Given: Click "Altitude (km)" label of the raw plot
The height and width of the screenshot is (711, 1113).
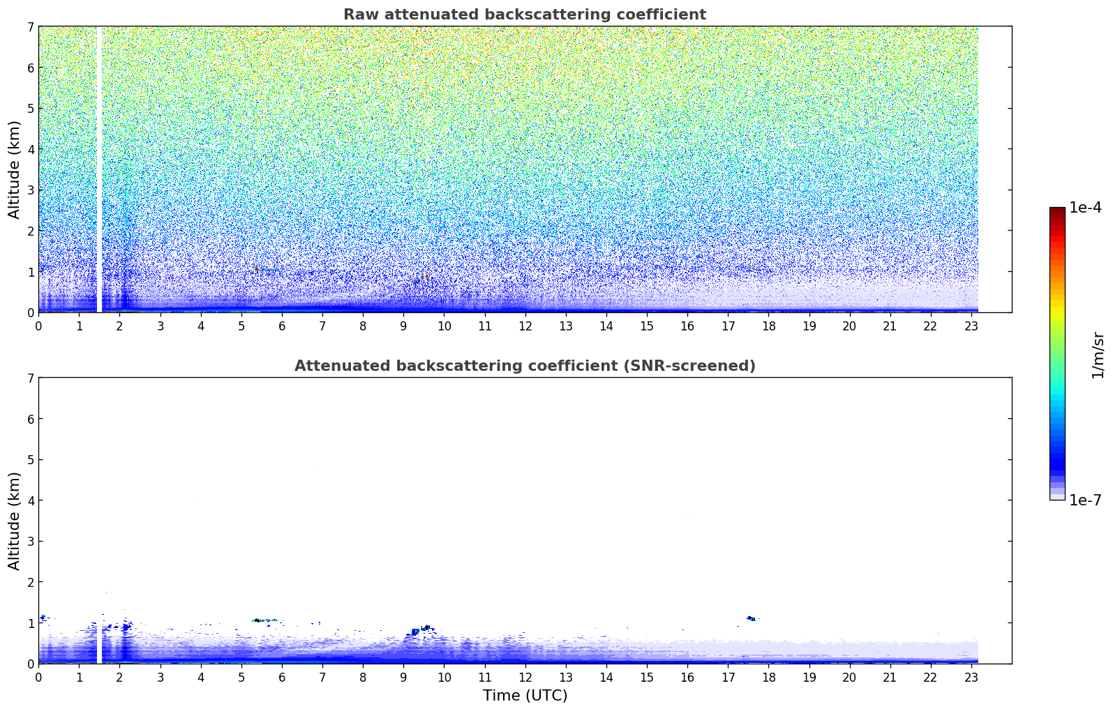Looking at the screenshot, I should [15, 169].
